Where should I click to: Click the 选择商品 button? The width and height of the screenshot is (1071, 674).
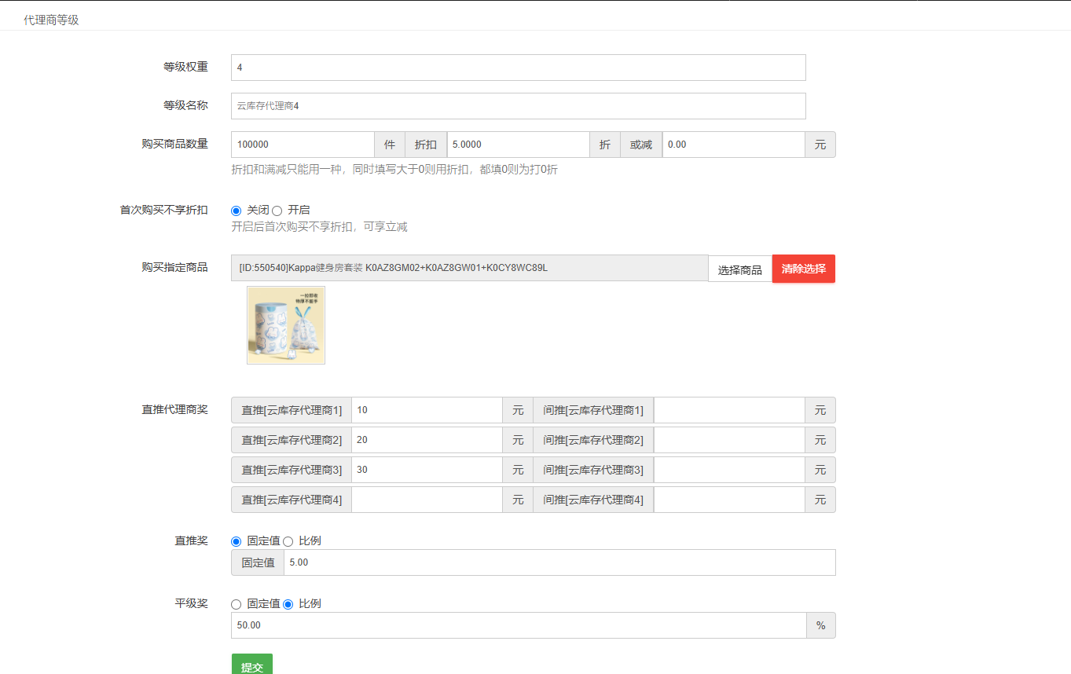(x=739, y=269)
